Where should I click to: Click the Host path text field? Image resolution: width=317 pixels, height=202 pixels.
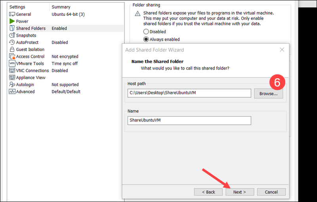pos(189,93)
